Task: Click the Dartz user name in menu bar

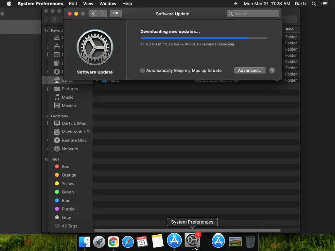Action: [x=301, y=4]
